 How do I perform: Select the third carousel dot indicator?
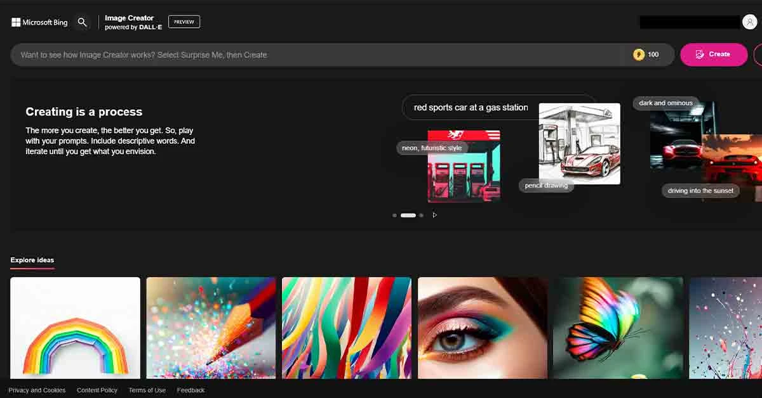[x=421, y=215]
